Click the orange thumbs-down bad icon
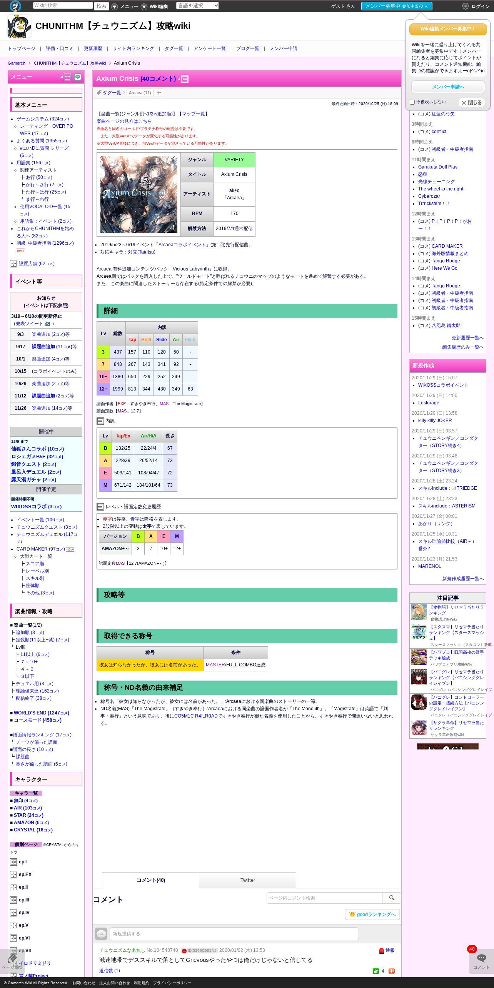The height and width of the screenshot is (988, 494). (392, 971)
